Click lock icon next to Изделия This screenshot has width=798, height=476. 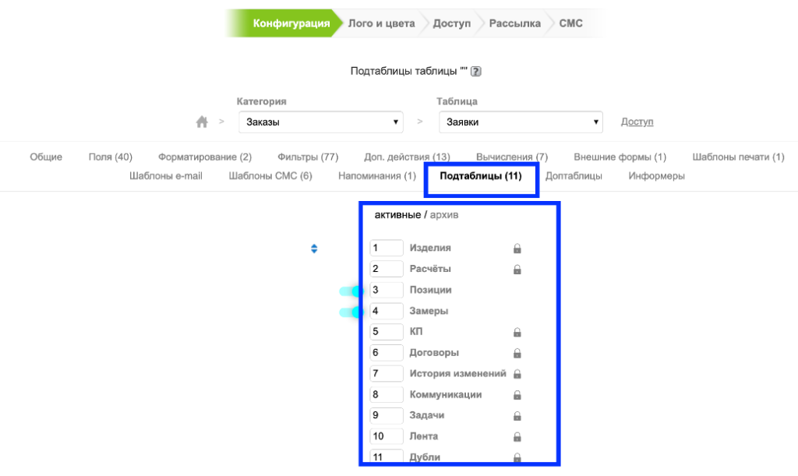517,249
